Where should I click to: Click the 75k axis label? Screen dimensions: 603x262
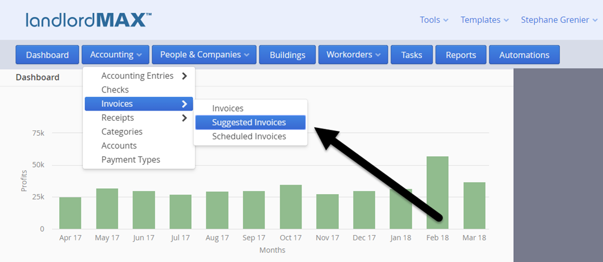(37, 133)
